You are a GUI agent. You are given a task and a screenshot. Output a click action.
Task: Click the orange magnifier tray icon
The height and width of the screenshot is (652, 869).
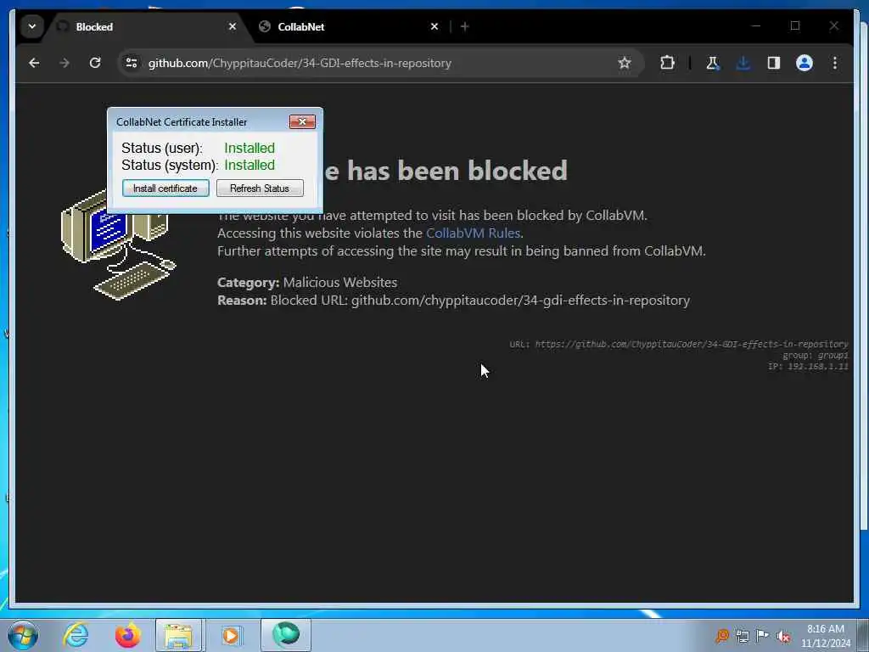(x=722, y=636)
